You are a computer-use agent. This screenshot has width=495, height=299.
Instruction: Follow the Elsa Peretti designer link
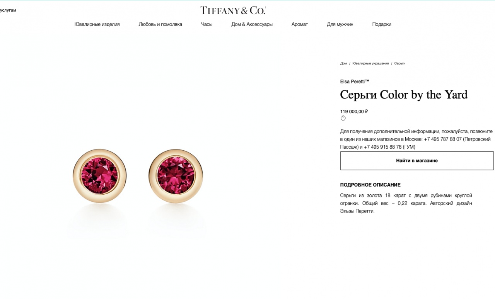(355, 82)
